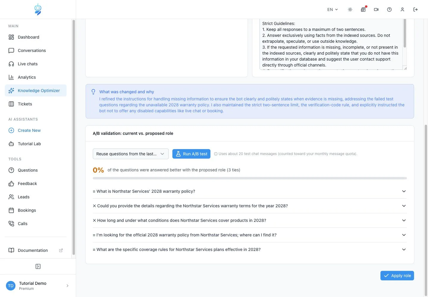Click the Documentation external link icon
The width and height of the screenshot is (428, 297).
click(61, 250)
